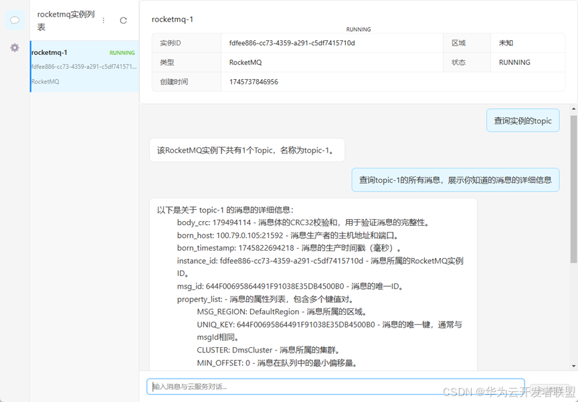Click the green RUNNING status in instance list
The width and height of the screenshot is (578, 402).
point(122,53)
